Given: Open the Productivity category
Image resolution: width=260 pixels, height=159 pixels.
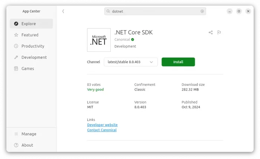Looking at the screenshot, I should (31, 46).
